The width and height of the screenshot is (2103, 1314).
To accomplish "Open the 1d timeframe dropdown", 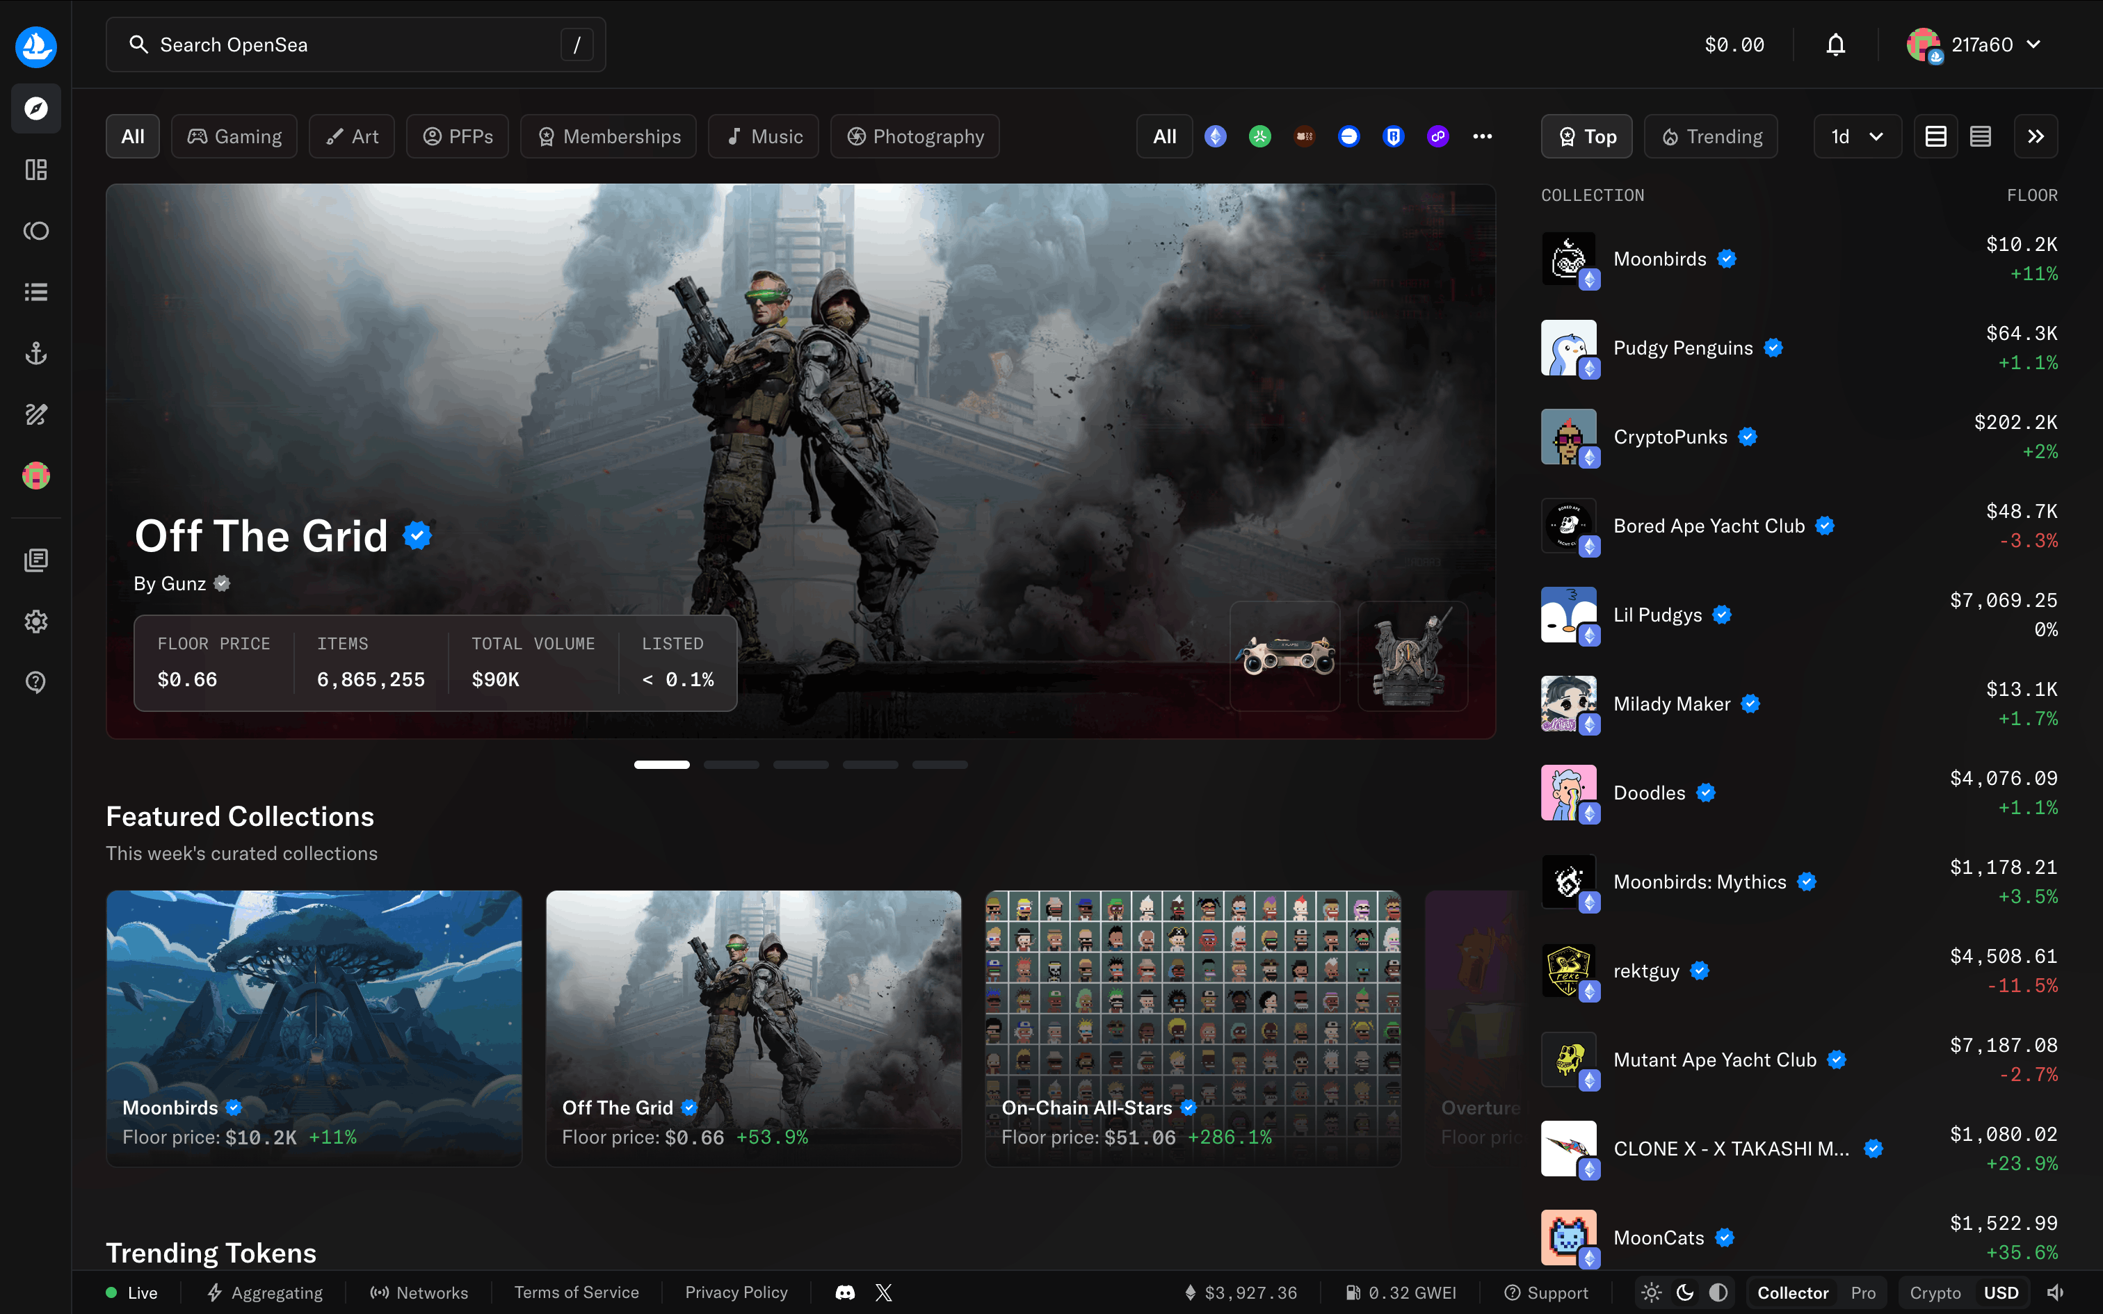I will pyautogui.click(x=1857, y=136).
